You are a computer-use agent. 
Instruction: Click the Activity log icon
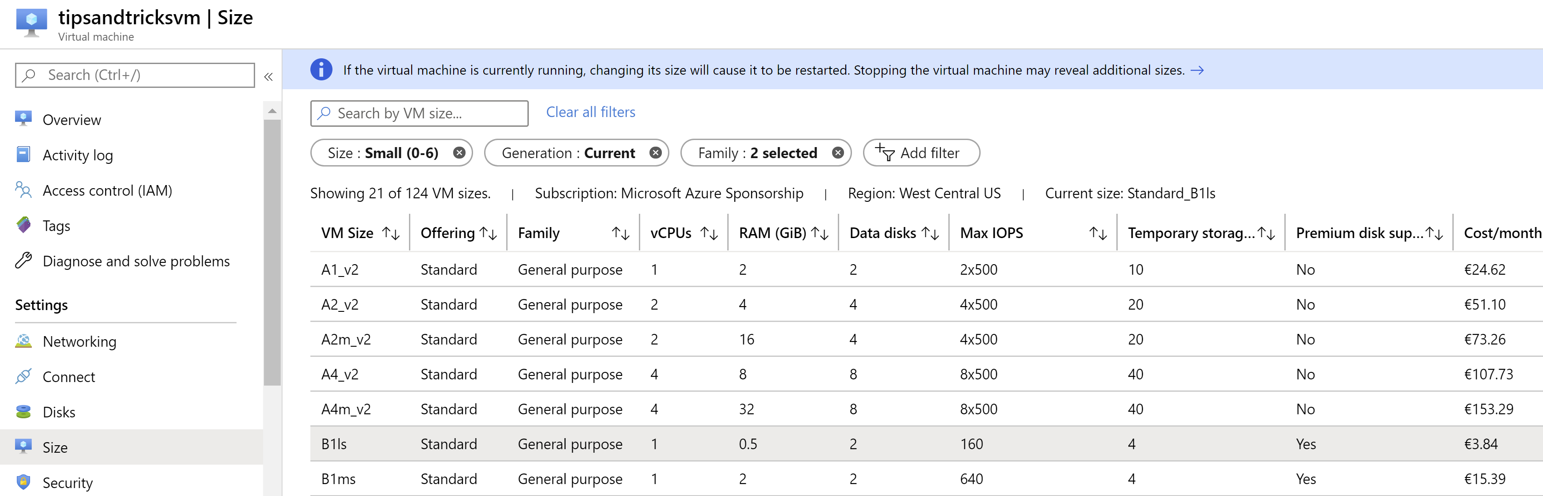(x=23, y=154)
